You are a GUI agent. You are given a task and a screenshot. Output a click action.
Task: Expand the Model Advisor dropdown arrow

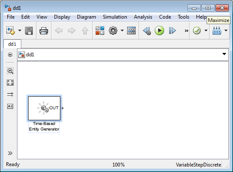206,31
